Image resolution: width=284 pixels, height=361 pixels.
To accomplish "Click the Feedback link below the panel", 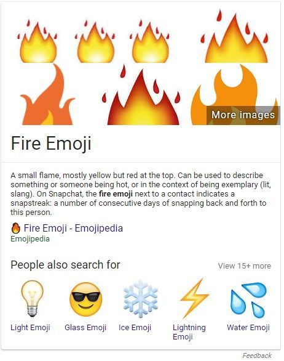I will (x=257, y=355).
